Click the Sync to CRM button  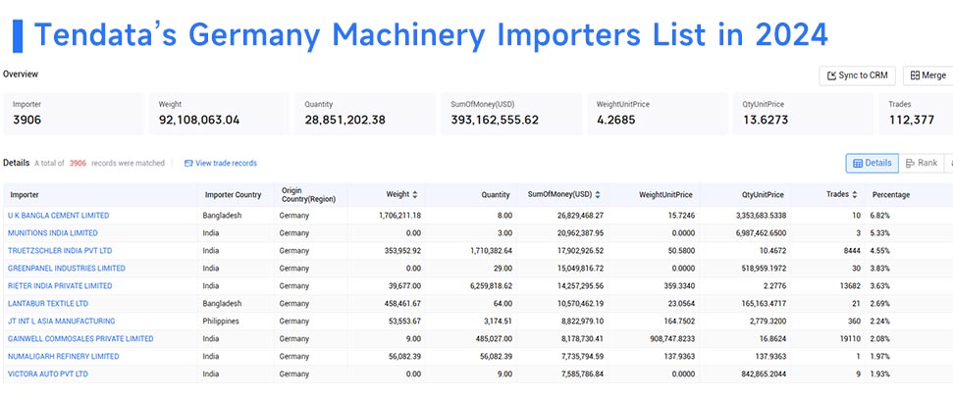[857, 75]
